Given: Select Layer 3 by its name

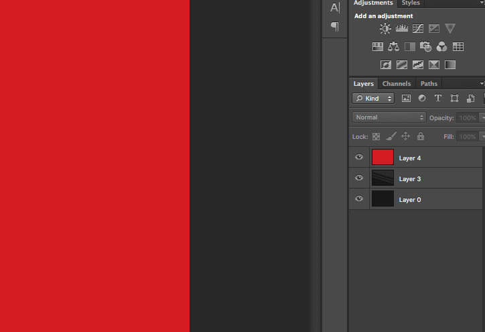Looking at the screenshot, I should click(x=410, y=179).
